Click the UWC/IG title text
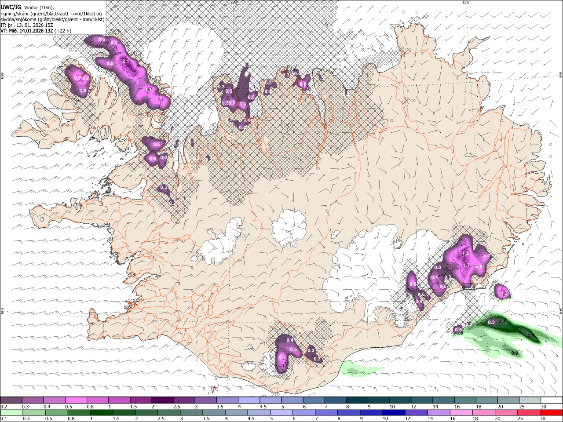The height and width of the screenshot is (422, 563). [10, 7]
